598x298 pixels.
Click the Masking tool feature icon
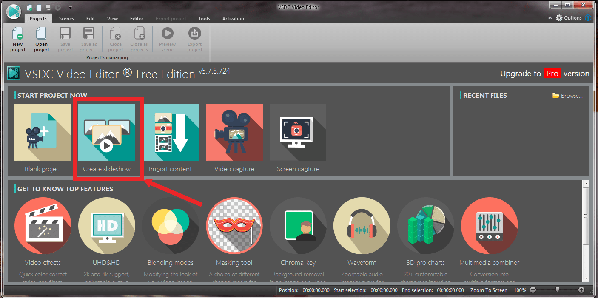234,226
